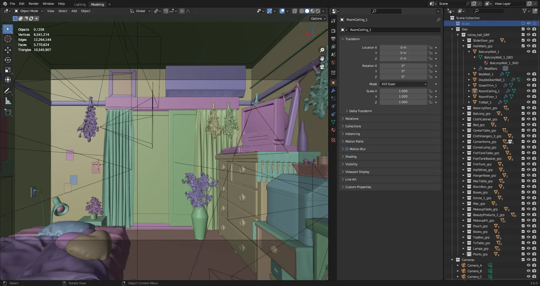Image resolution: width=540 pixels, height=286 pixels.
Task: Expand SliderDoor_grp in the outliner
Action: click(x=463, y=40)
